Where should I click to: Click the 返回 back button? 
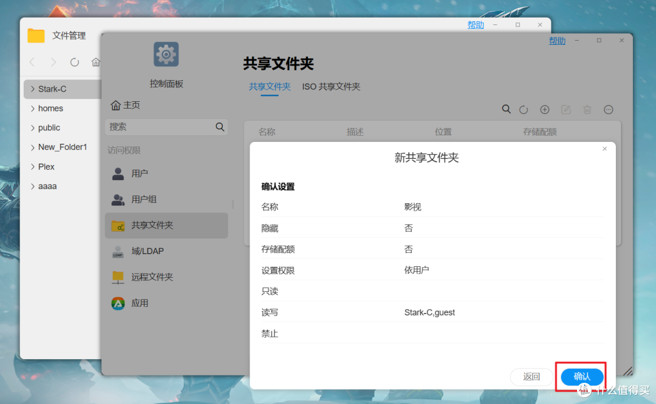(531, 377)
